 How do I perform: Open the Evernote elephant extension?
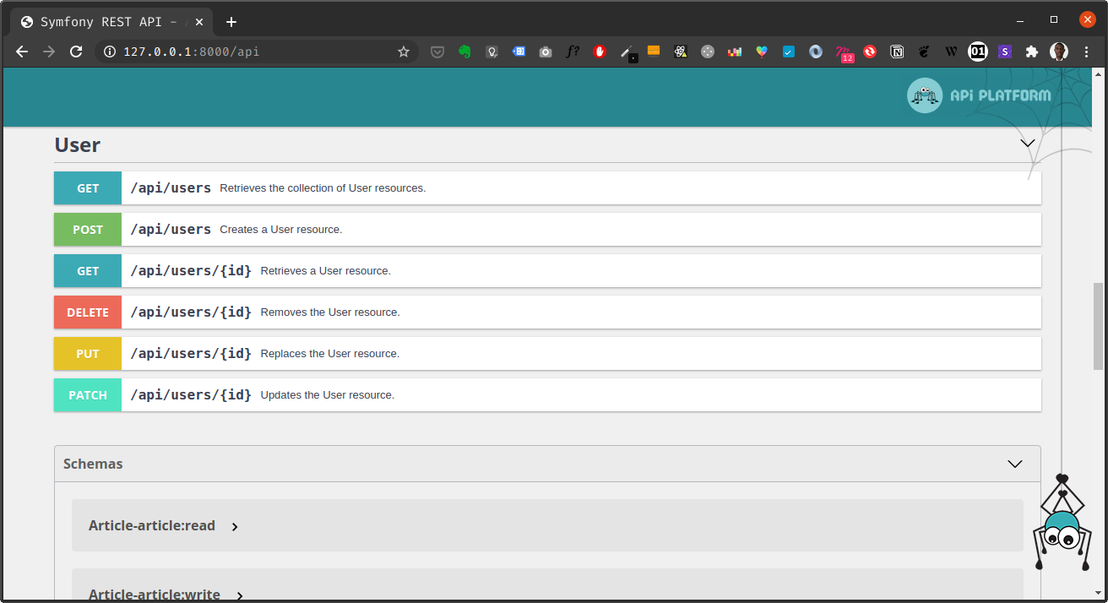coord(464,52)
